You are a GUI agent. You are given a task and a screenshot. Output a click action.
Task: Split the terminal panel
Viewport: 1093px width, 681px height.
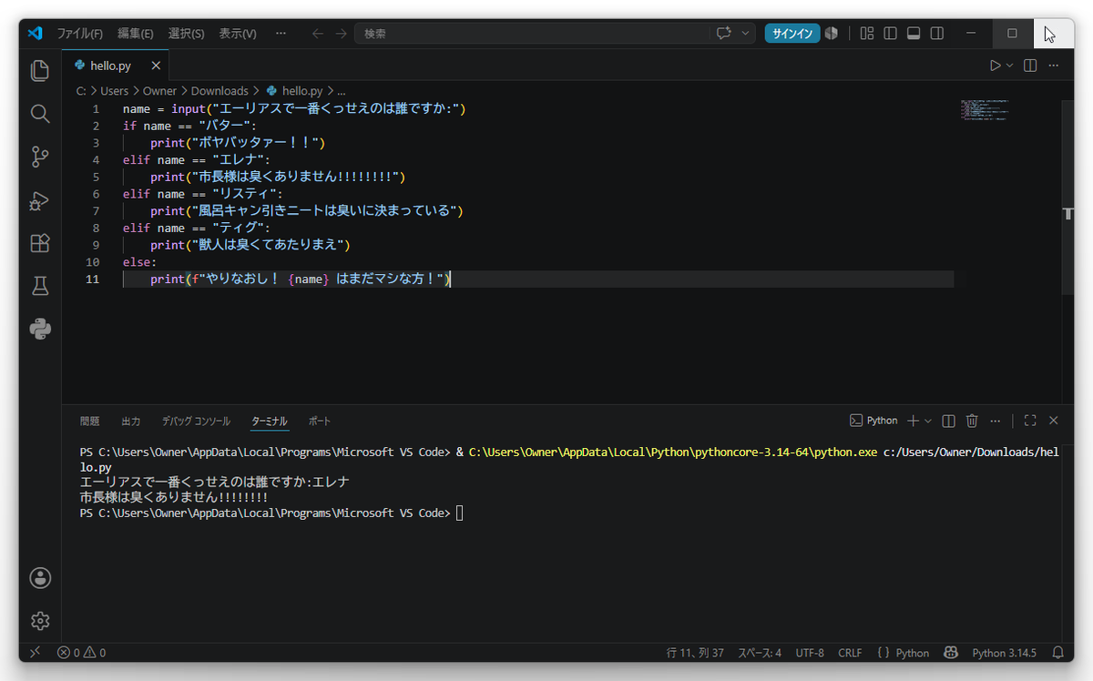[948, 421]
